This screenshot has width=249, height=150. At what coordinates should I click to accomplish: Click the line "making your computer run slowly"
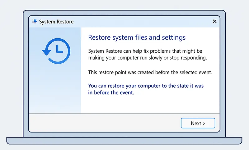pyautogui.click(x=147, y=58)
